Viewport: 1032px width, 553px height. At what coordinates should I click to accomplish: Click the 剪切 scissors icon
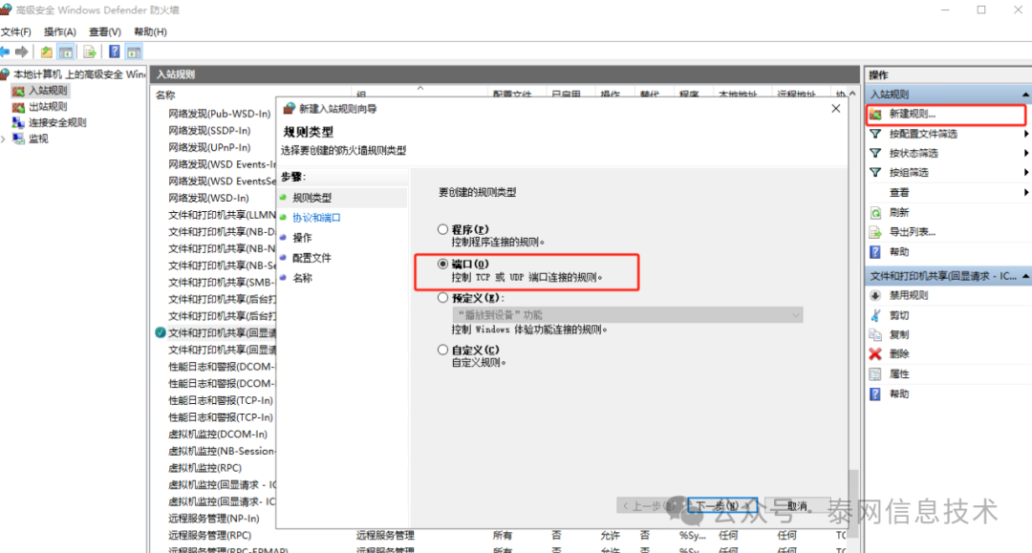[x=875, y=315]
